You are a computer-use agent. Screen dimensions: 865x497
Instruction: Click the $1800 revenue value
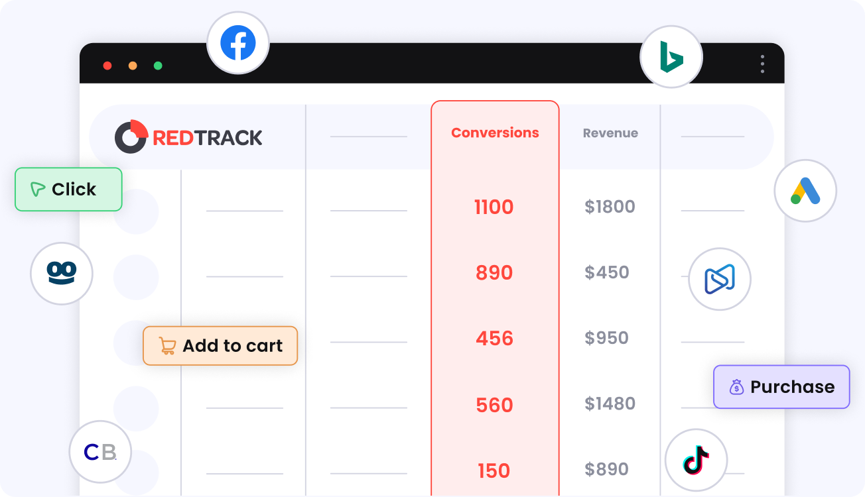click(x=610, y=207)
